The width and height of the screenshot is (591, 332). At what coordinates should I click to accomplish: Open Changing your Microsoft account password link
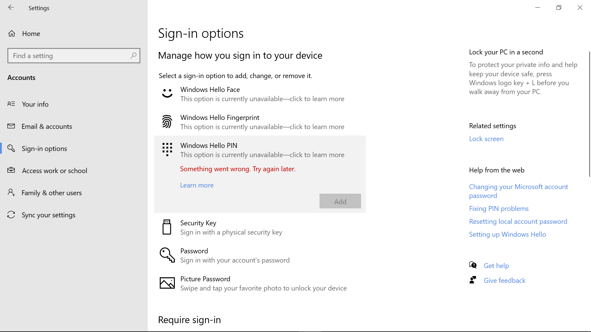click(x=518, y=191)
